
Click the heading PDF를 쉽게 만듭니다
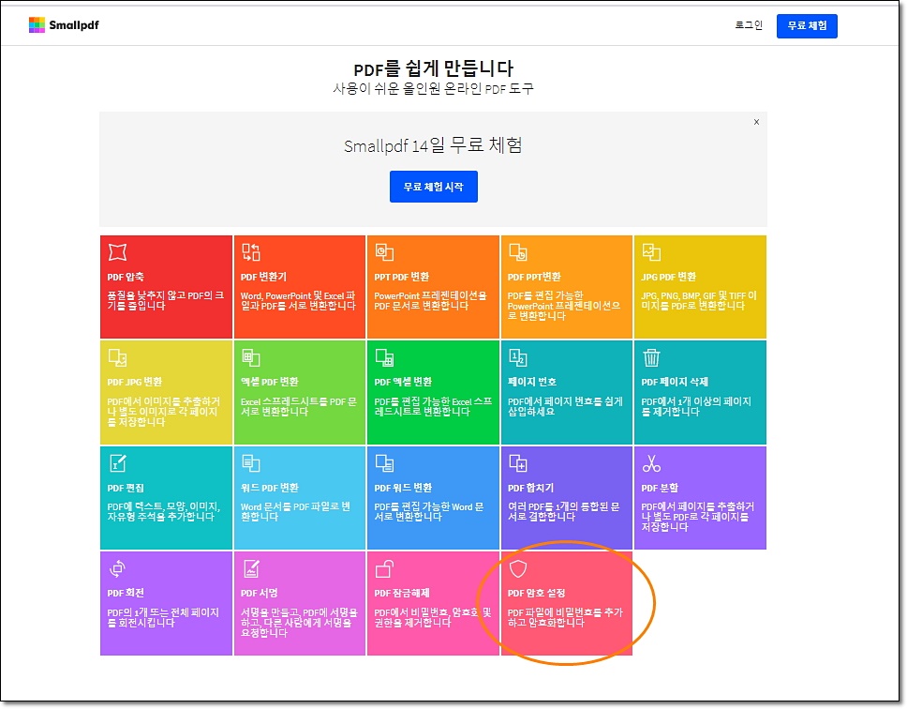point(433,68)
